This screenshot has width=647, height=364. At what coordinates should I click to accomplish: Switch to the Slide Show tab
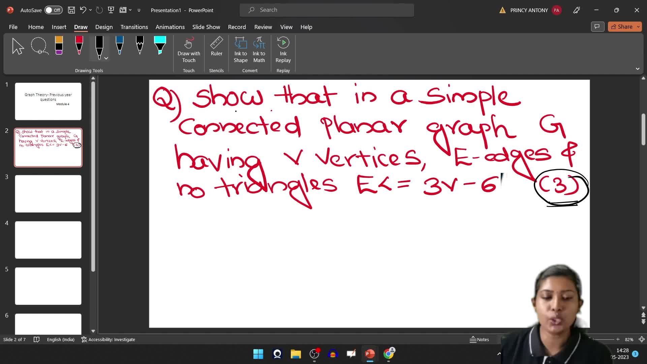point(206,27)
